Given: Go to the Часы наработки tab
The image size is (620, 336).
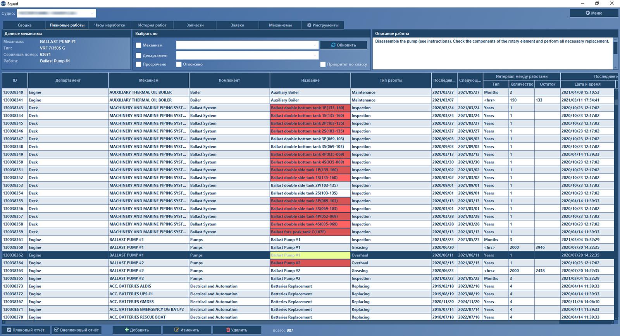Looking at the screenshot, I should click(x=110, y=25).
